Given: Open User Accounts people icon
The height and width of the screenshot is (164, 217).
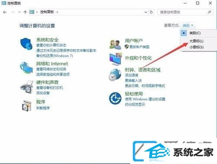Looking at the screenshot, I should point(115,44).
